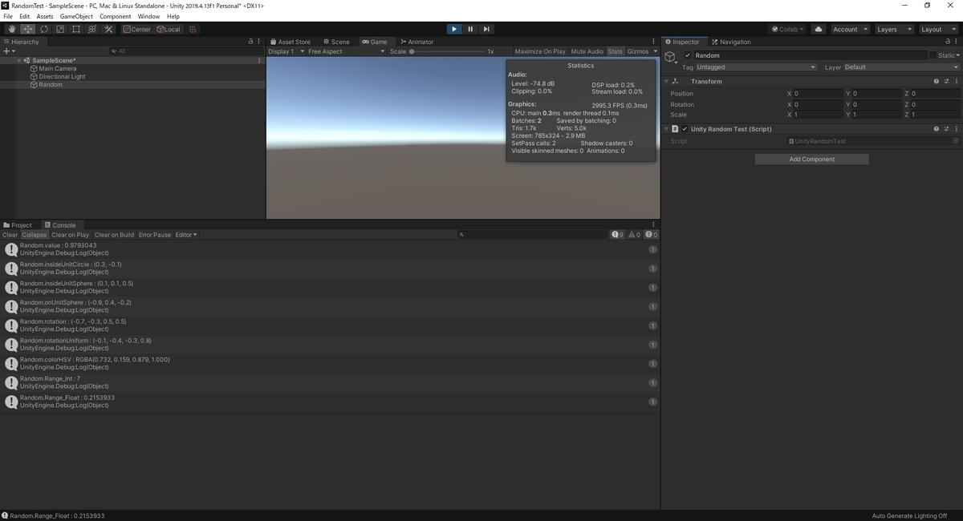Click Clear button in Console
The image size is (963, 521).
pos(10,235)
